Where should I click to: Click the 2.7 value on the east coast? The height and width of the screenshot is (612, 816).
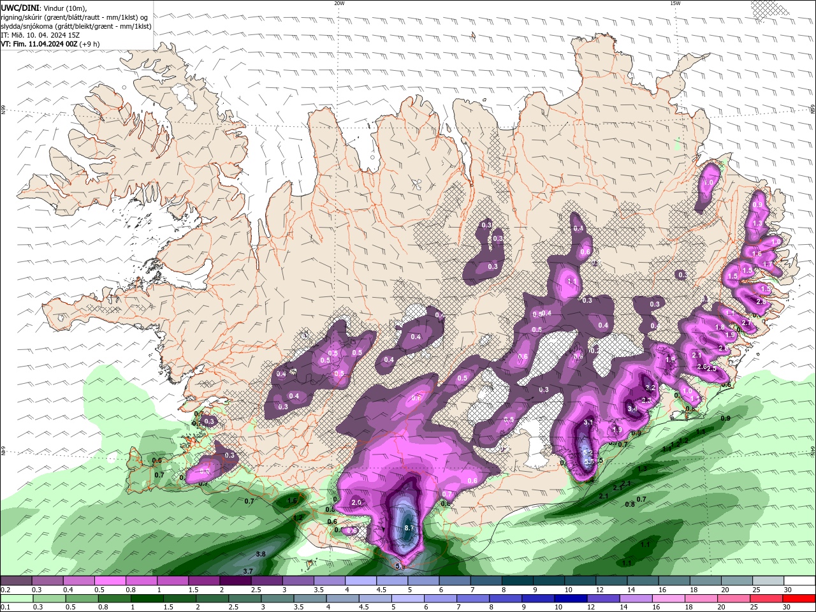[x=747, y=323]
